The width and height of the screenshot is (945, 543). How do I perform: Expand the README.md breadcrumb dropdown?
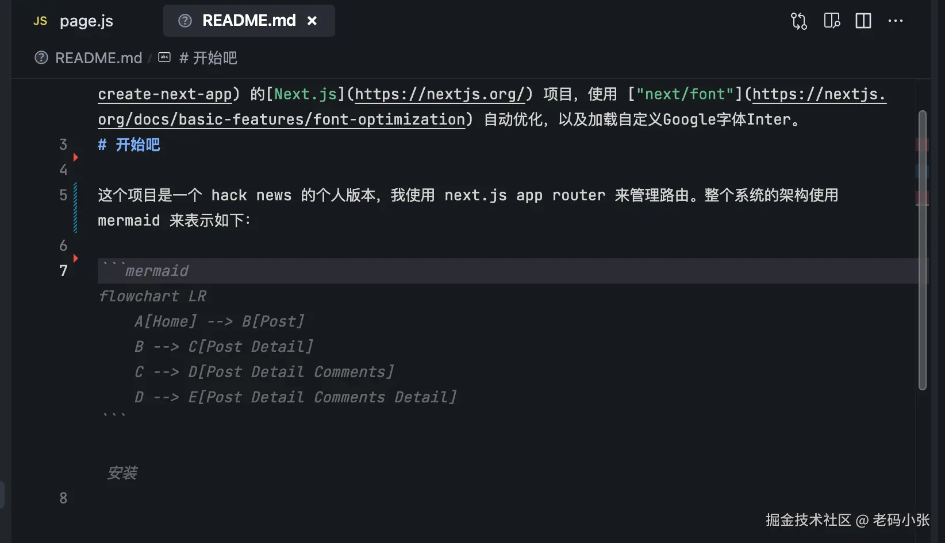[x=98, y=58]
